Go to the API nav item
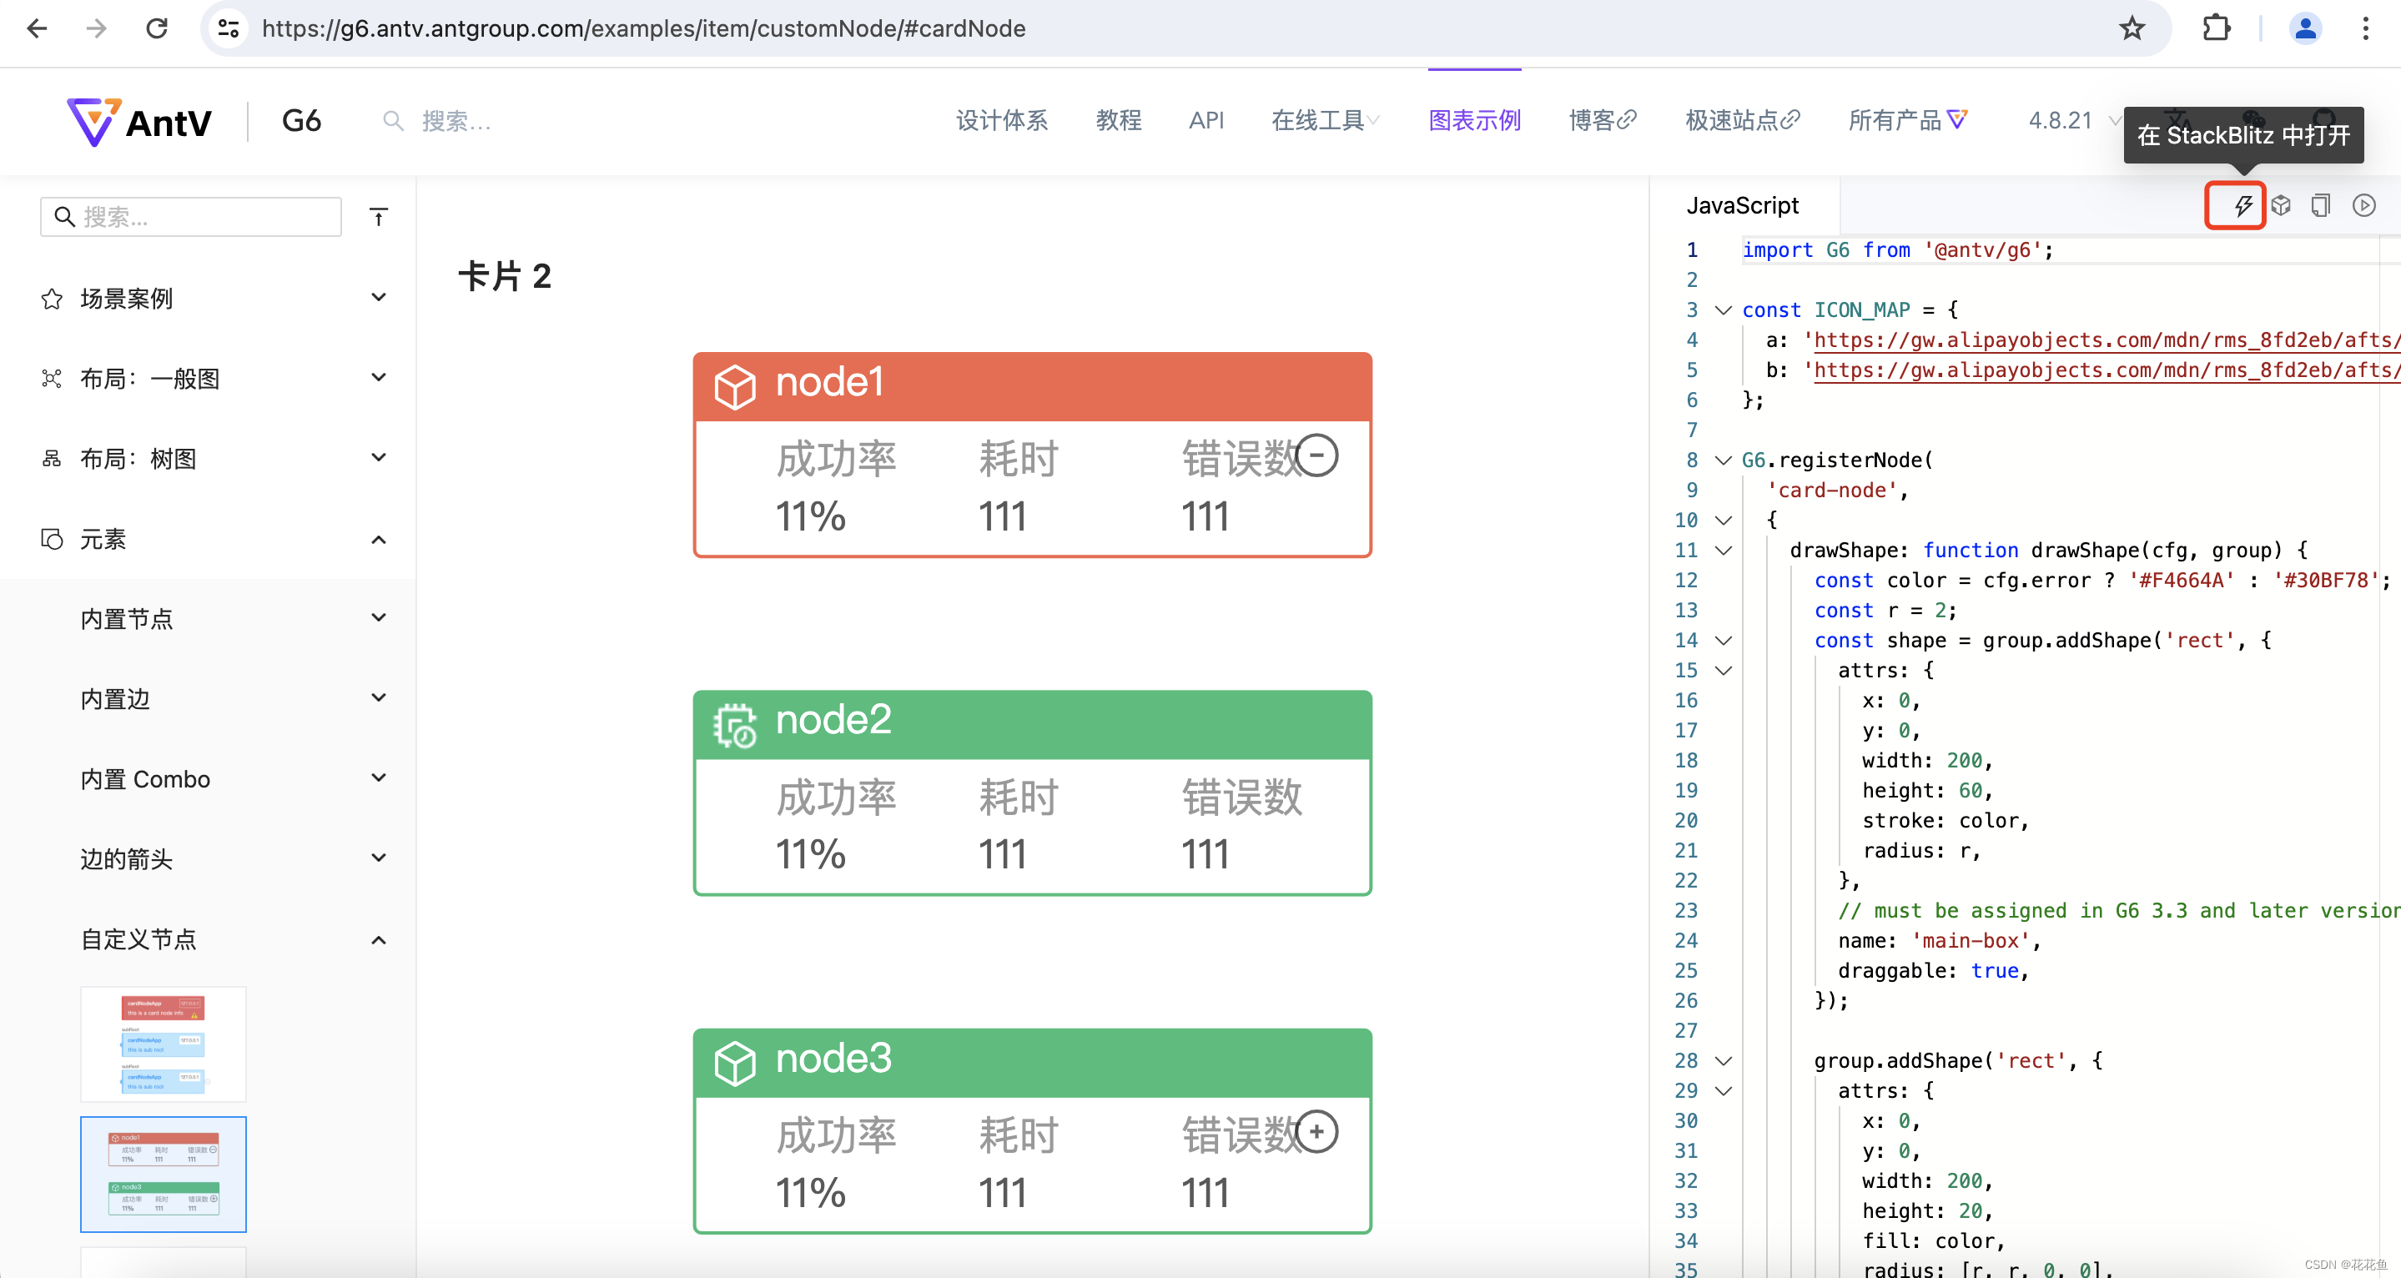 [1206, 121]
